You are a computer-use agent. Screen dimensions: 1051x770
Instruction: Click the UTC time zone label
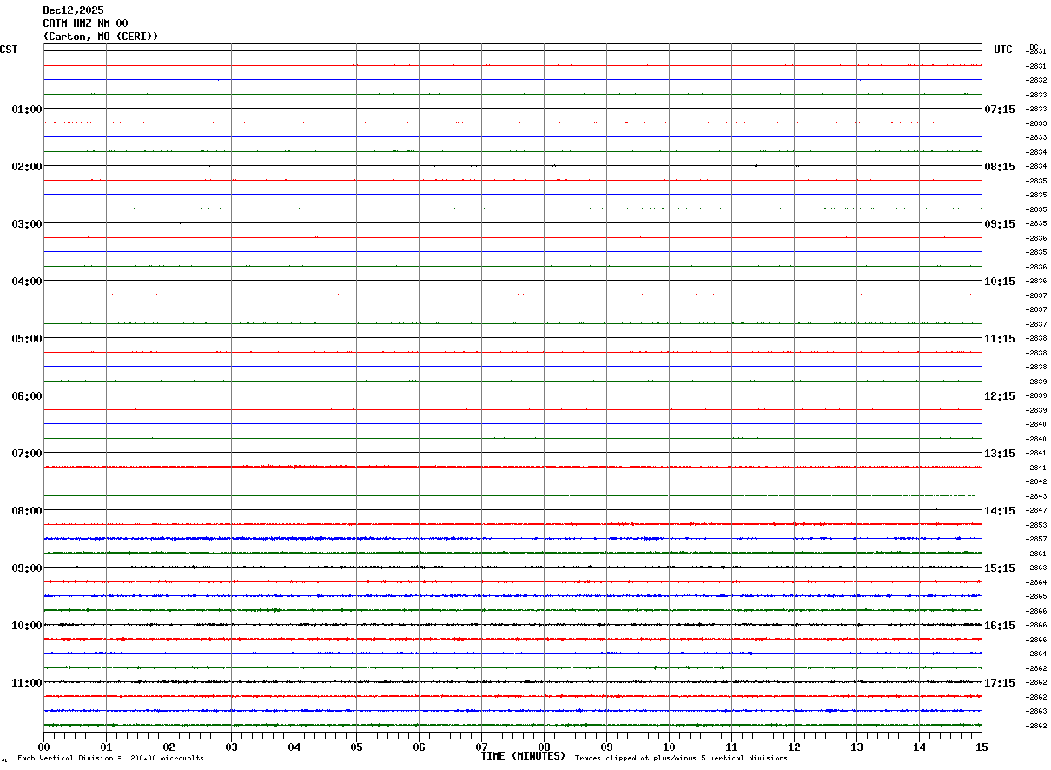(x=1002, y=50)
